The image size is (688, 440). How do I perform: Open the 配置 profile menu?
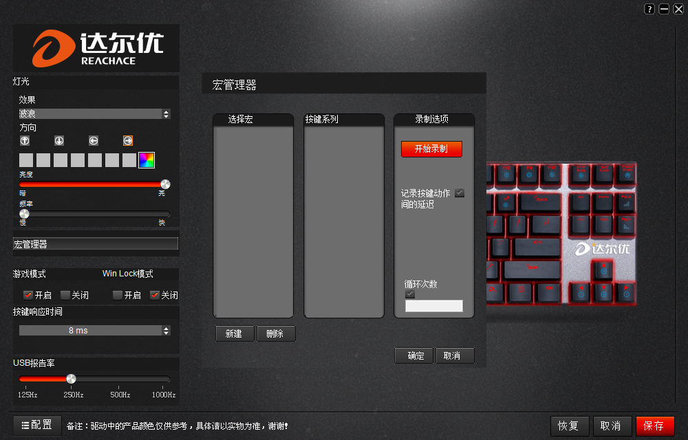click(37, 425)
